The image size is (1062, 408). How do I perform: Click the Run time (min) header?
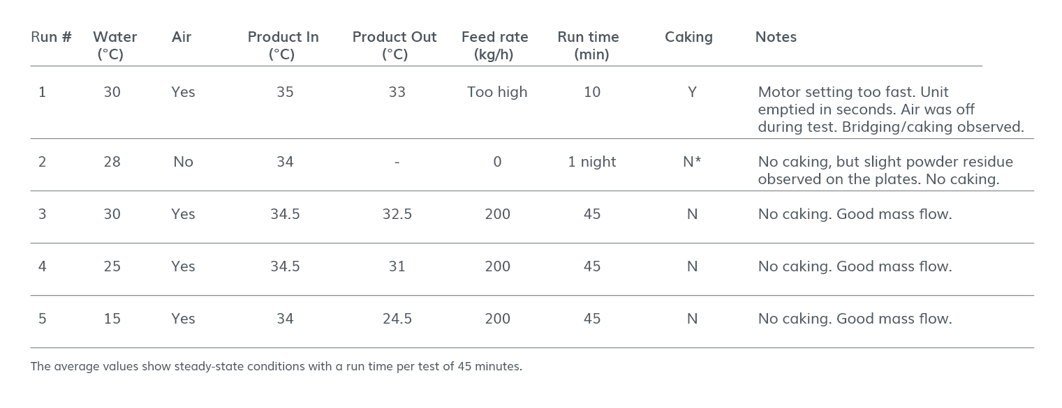click(x=588, y=45)
